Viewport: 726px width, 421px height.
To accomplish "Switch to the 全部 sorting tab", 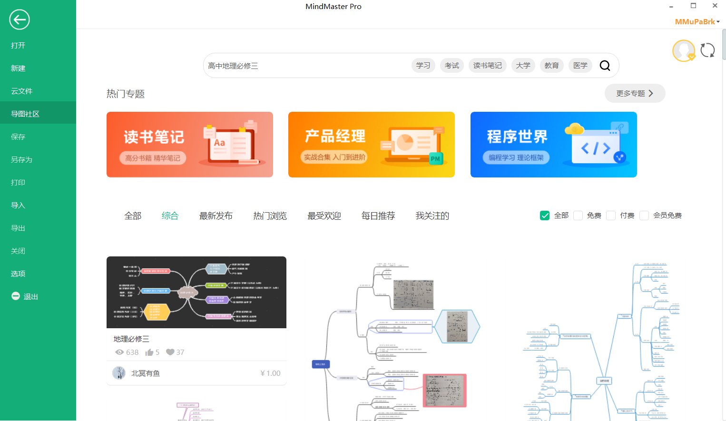I will point(133,215).
